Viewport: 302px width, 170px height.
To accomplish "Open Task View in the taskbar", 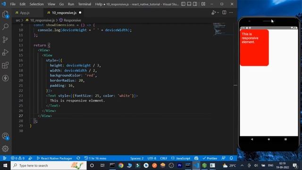I will [102, 165].
